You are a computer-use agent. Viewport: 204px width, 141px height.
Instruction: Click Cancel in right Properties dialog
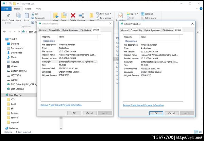point(171,113)
